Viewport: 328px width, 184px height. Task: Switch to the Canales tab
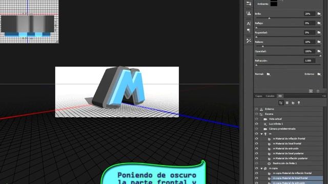pos(270,96)
